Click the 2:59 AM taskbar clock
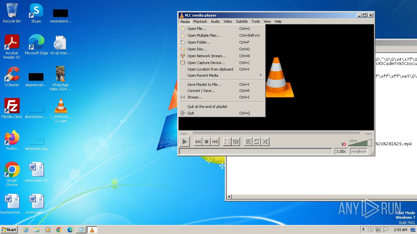This screenshot has height=234, width=417. point(400,230)
